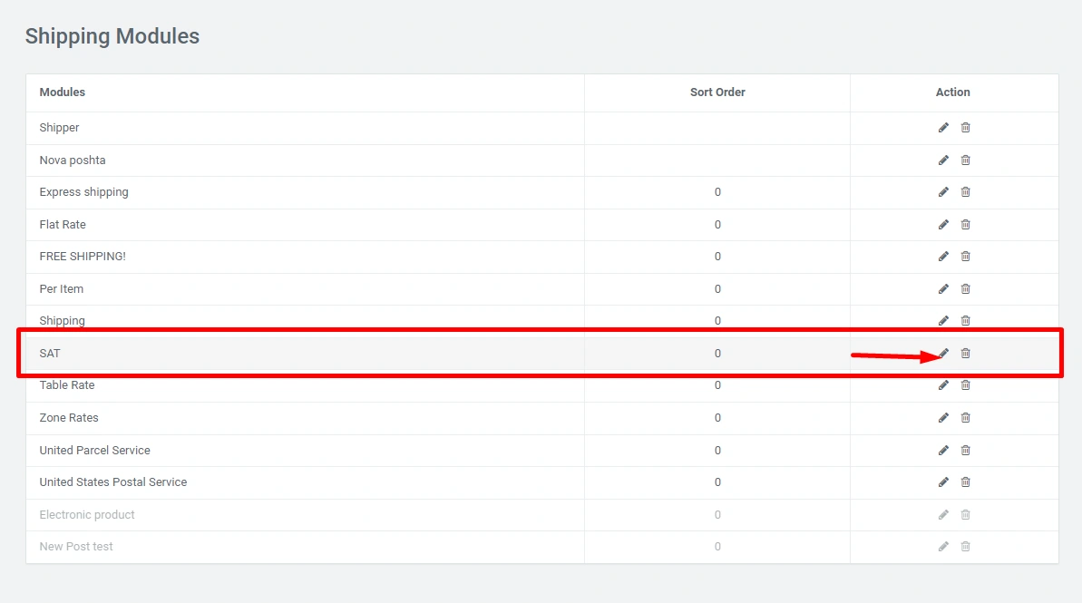This screenshot has width=1082, height=603.
Task: Delete the Per Item module
Action: tap(965, 289)
